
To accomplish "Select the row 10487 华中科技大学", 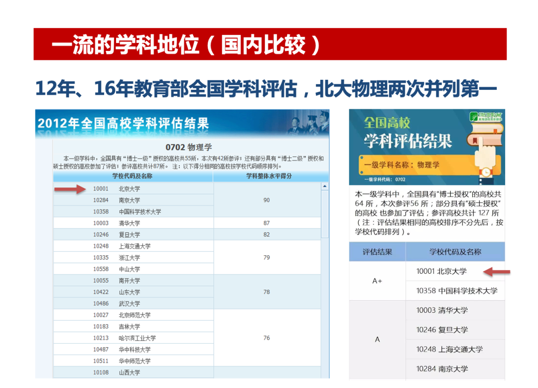I will [134, 350].
